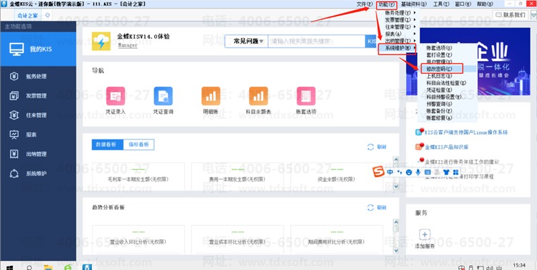Viewport: 537px width, 270px height.
Task: Click the Sogou input method S logo
Action: (378, 172)
